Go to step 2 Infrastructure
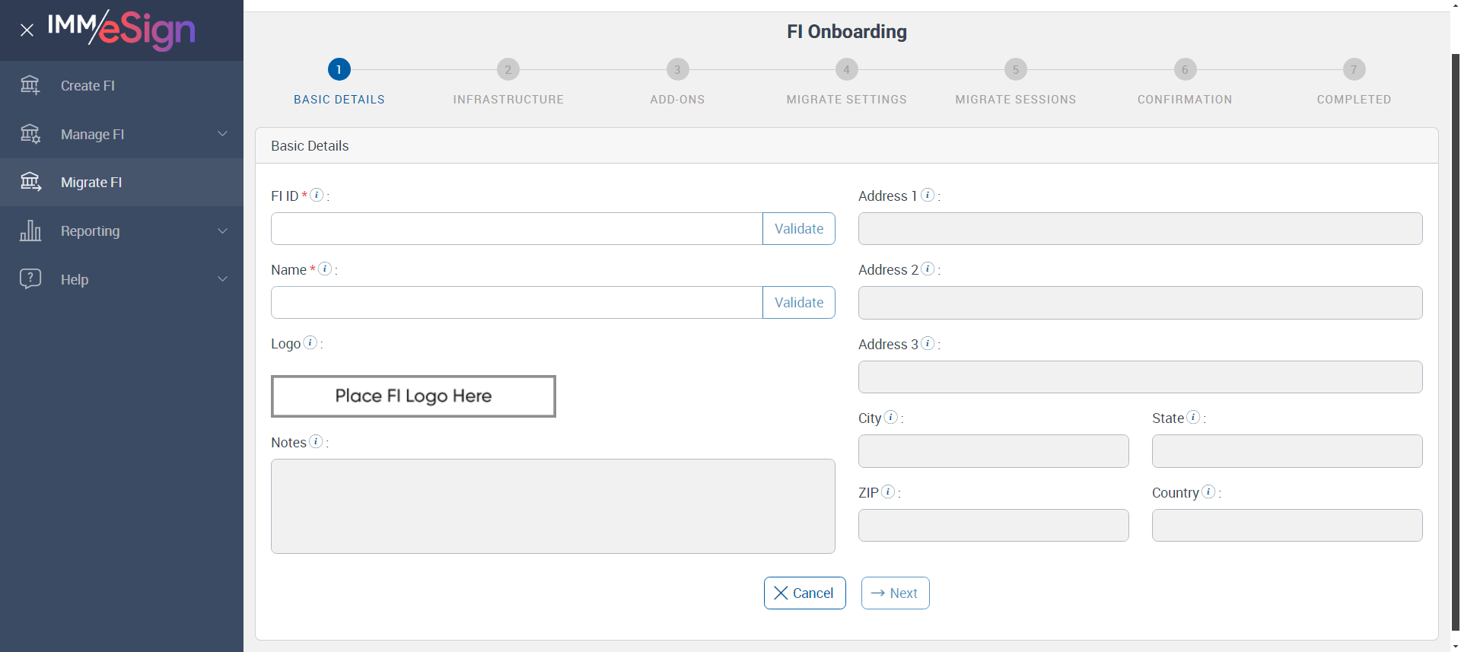Screen dimensions: 1461x652 508,70
